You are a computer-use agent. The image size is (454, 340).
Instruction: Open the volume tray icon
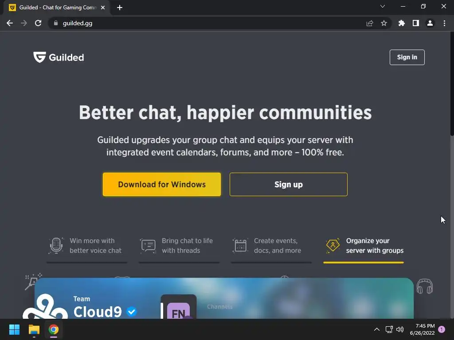(x=400, y=329)
